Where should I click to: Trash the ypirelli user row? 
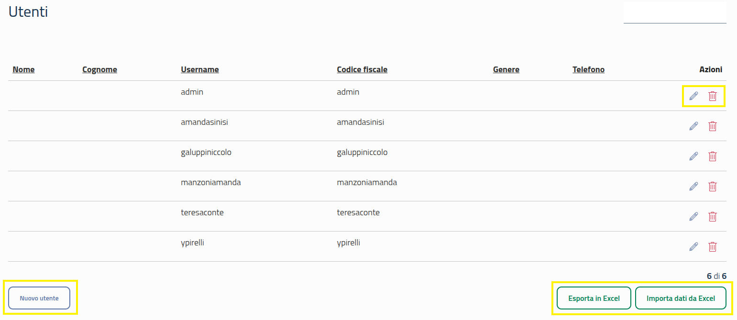(713, 247)
